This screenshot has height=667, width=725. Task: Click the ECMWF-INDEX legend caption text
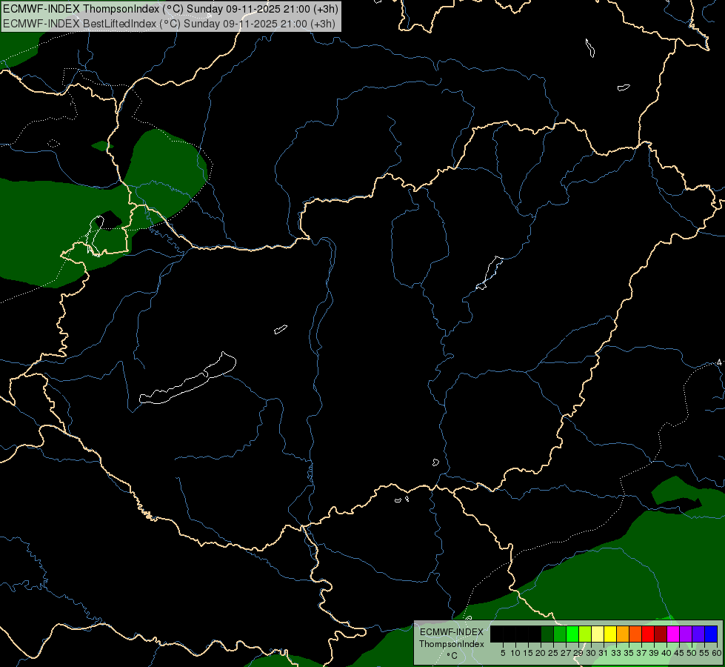click(x=452, y=632)
